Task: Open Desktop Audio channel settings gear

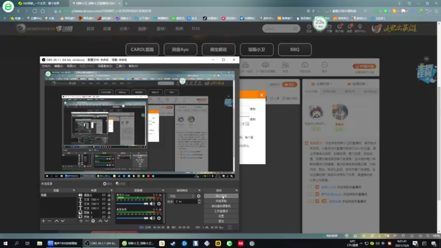Action: coord(159,218)
